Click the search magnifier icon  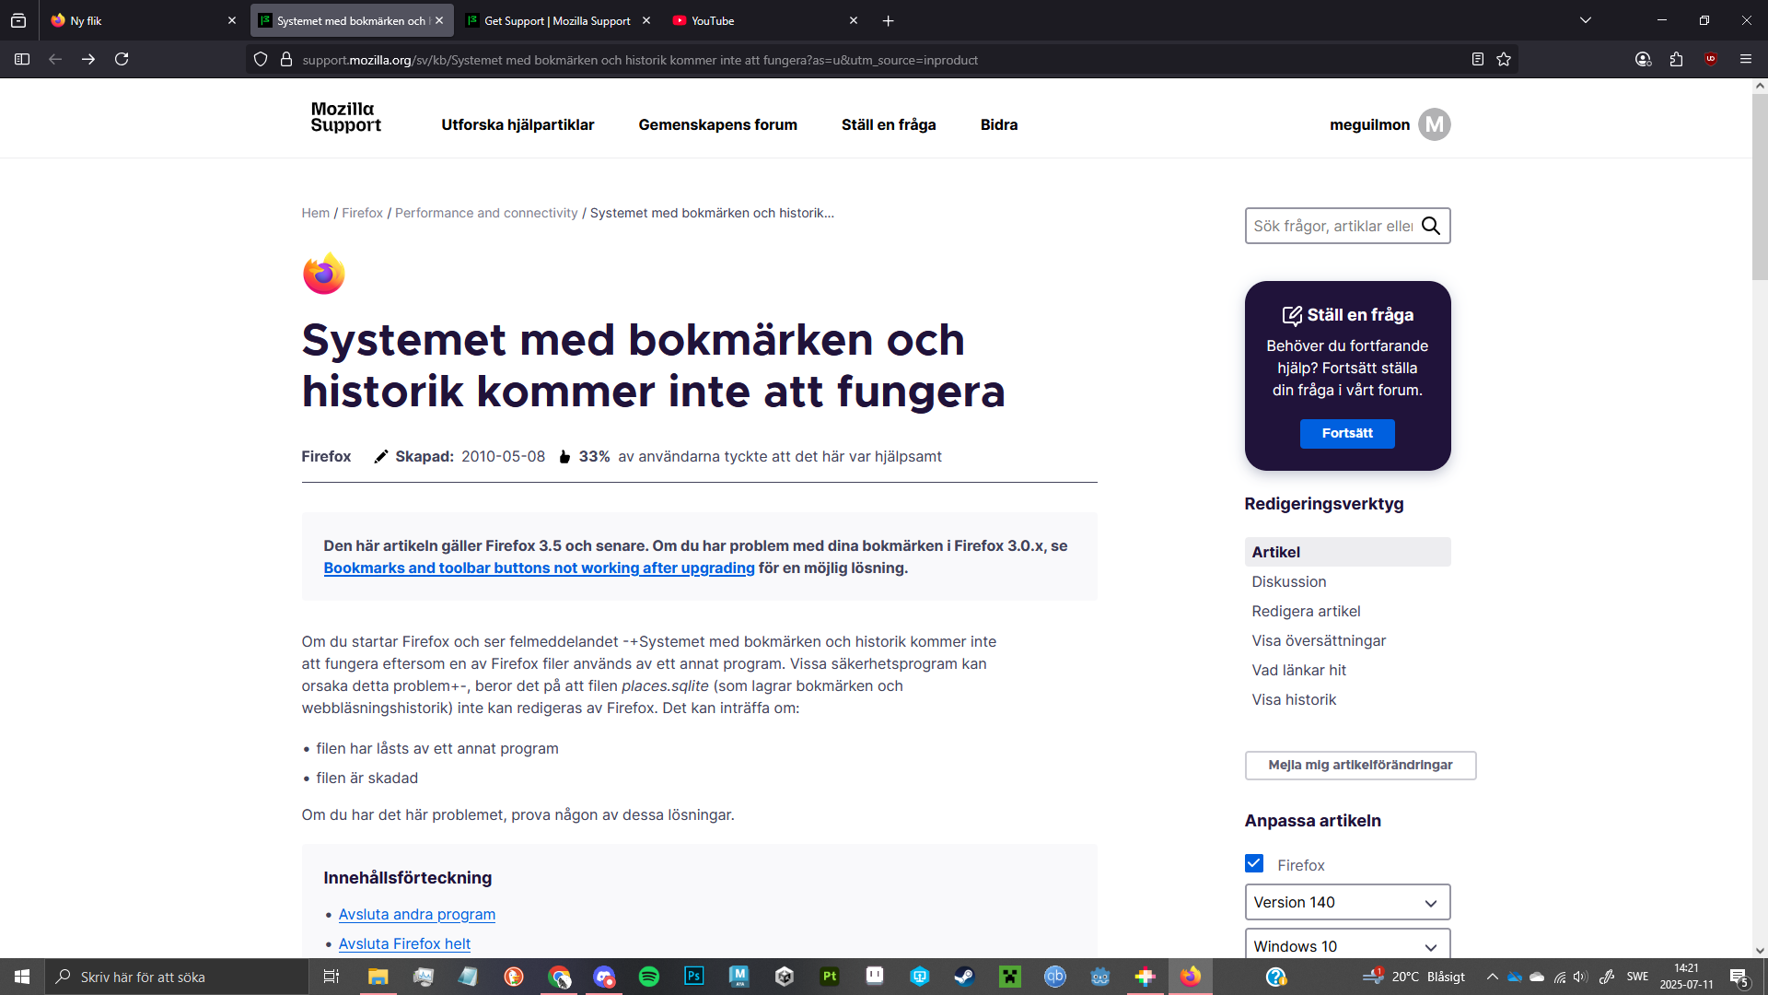[1431, 226]
